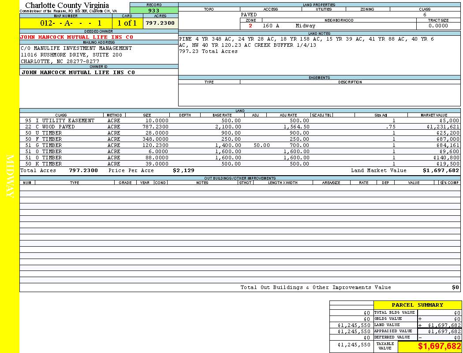The image size is (463, 353).
Task: Click the red deeded owner name
Action: (77, 37)
